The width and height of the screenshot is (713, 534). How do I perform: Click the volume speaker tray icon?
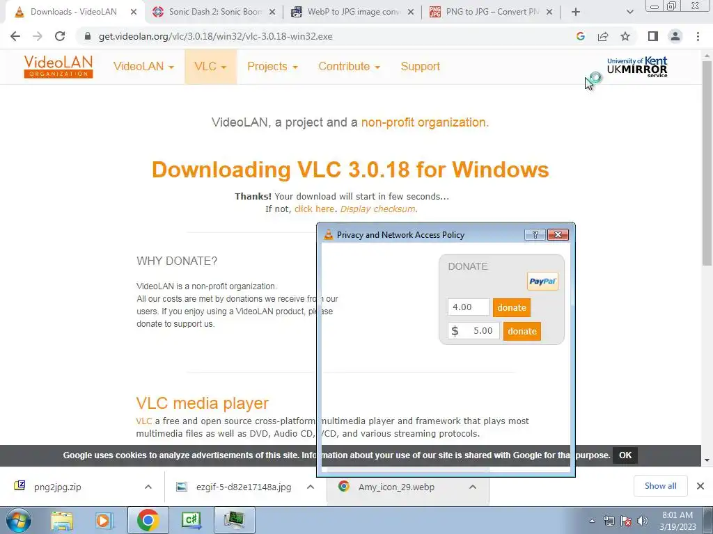tap(643, 521)
